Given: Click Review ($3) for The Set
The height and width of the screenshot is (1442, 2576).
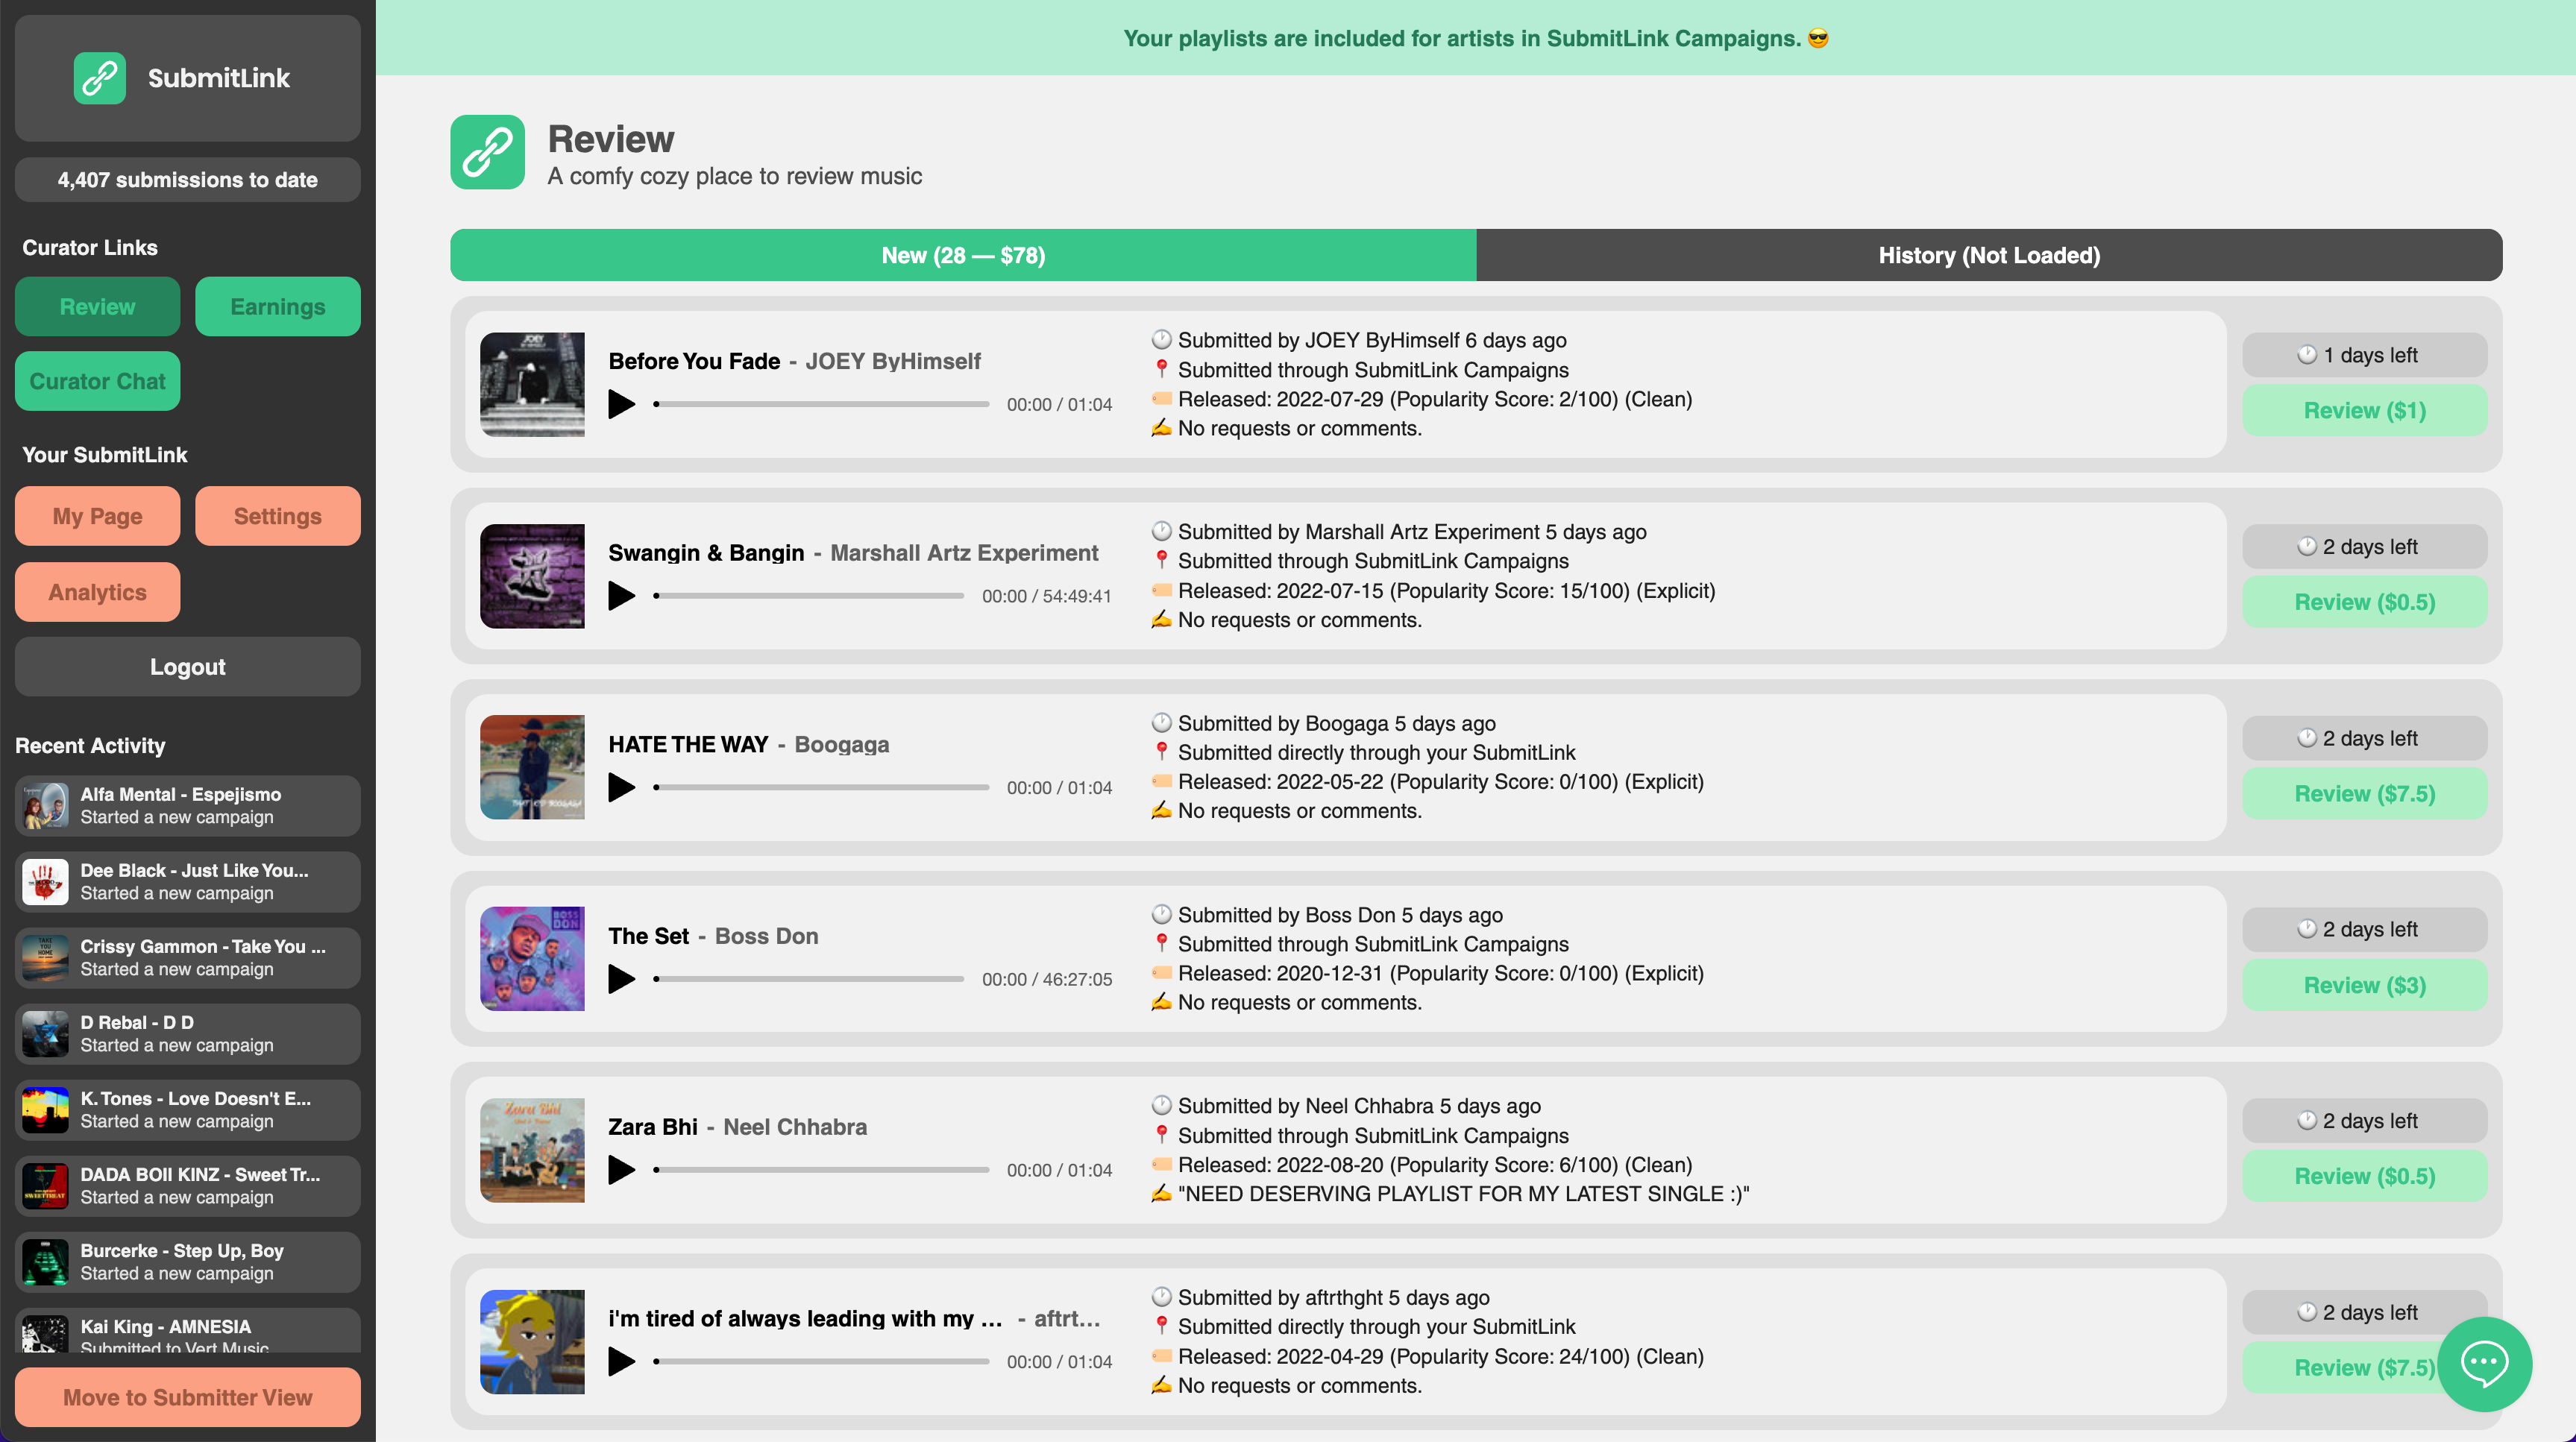Looking at the screenshot, I should pyautogui.click(x=2365, y=985).
